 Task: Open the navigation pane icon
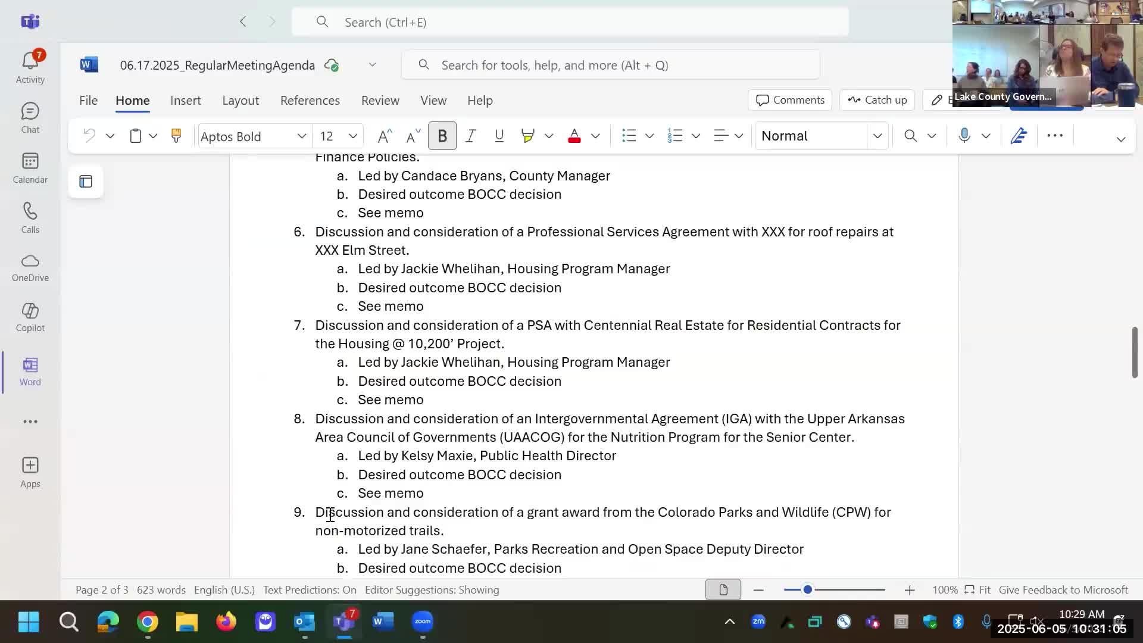[86, 182]
